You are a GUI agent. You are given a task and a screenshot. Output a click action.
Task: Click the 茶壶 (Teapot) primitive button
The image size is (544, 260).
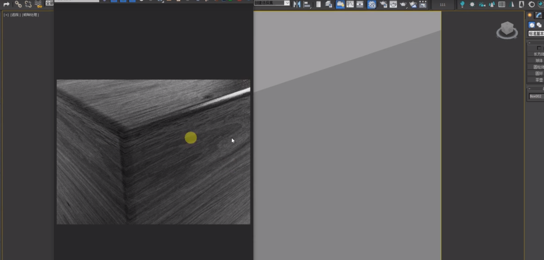[x=538, y=80]
